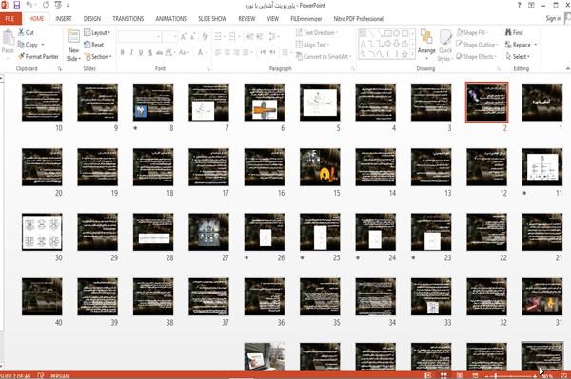Toggle text shadow

[x=150, y=52]
